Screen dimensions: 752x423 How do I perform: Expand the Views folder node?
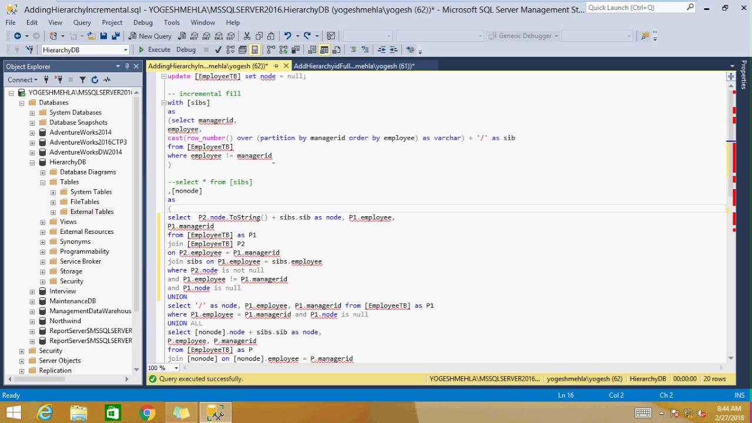coord(43,222)
